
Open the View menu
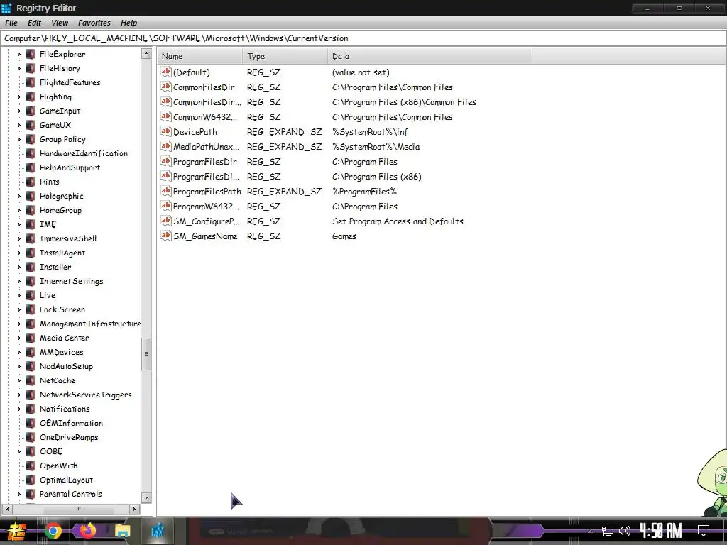click(x=60, y=23)
